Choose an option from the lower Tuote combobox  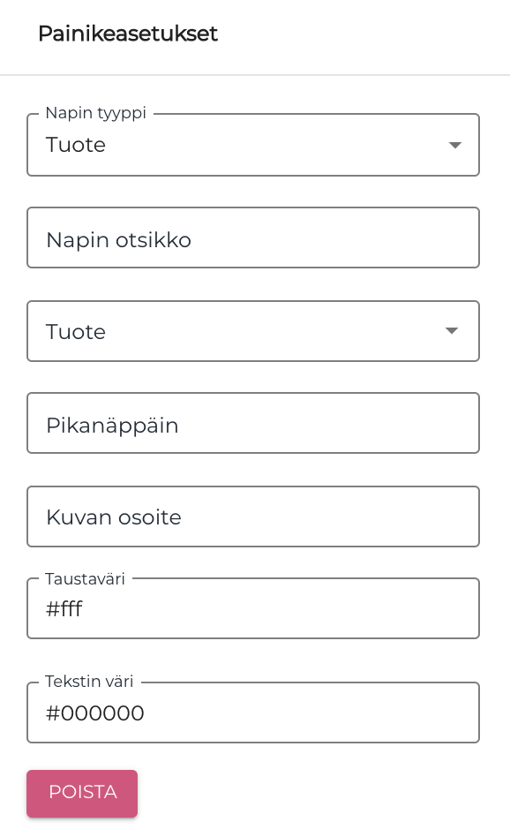pyautogui.click(x=253, y=331)
